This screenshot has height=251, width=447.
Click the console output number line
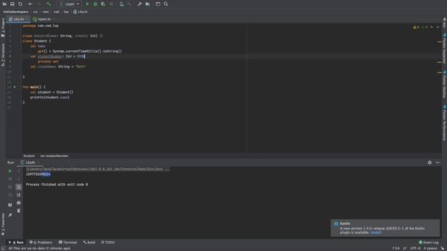[38, 174]
